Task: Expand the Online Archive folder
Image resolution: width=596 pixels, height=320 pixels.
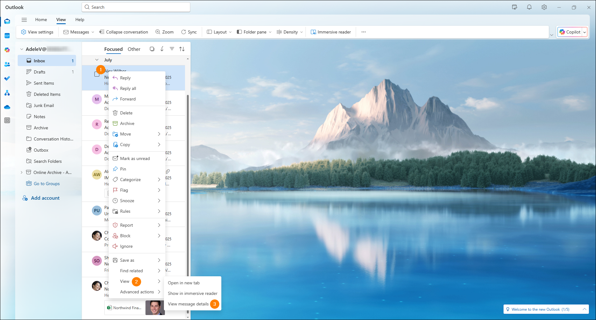Action: tap(21, 172)
